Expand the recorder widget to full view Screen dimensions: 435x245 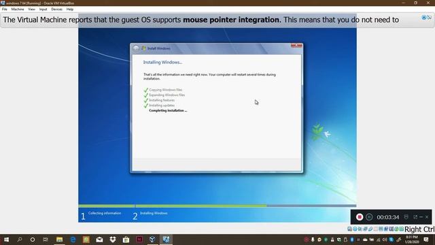pos(415,217)
